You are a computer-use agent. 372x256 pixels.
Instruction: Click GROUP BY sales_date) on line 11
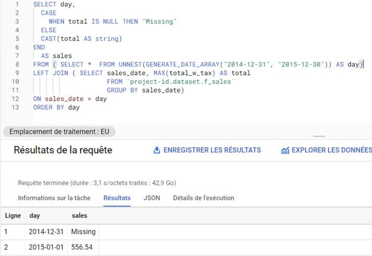(x=145, y=90)
